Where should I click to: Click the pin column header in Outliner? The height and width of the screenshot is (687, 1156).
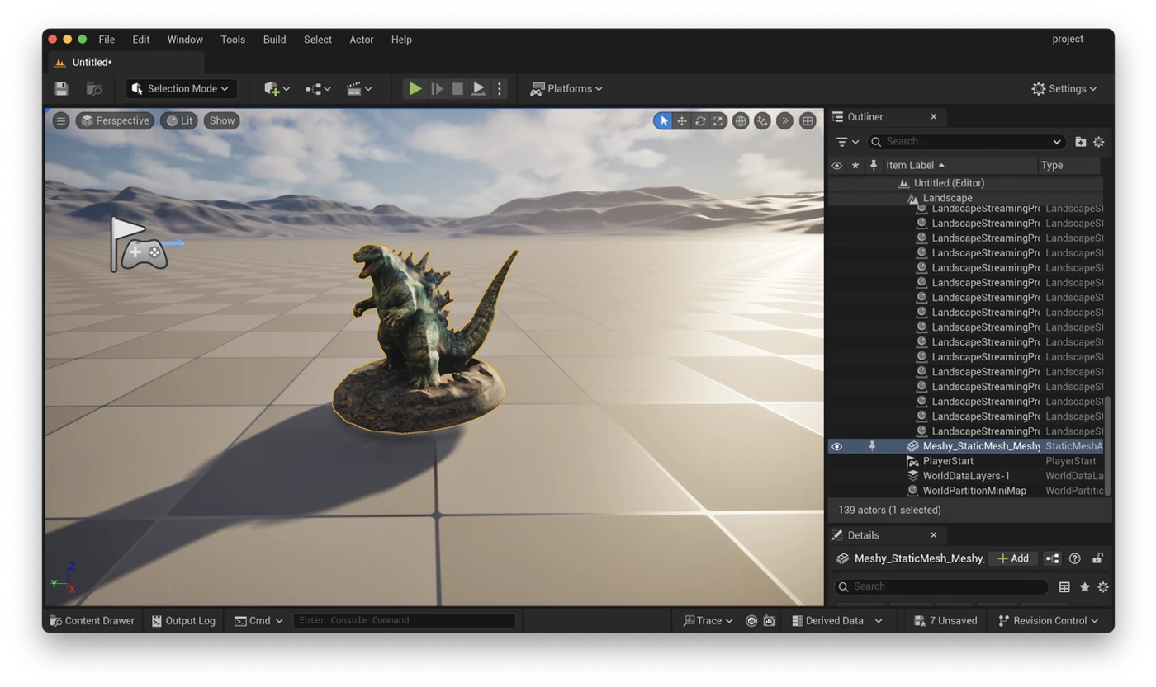pos(873,166)
